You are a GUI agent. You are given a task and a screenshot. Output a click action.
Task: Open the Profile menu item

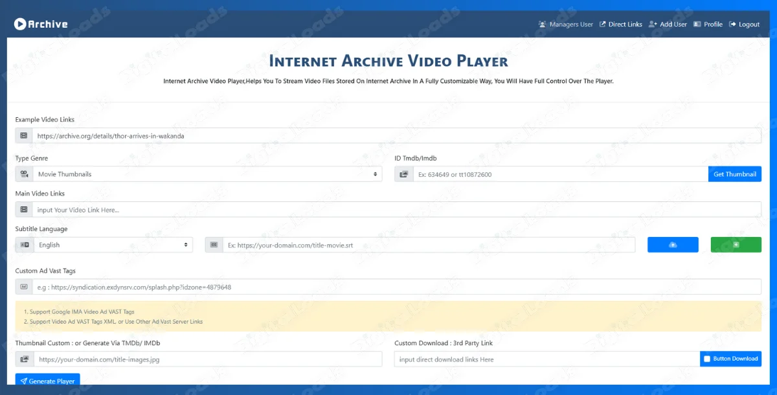coord(708,25)
